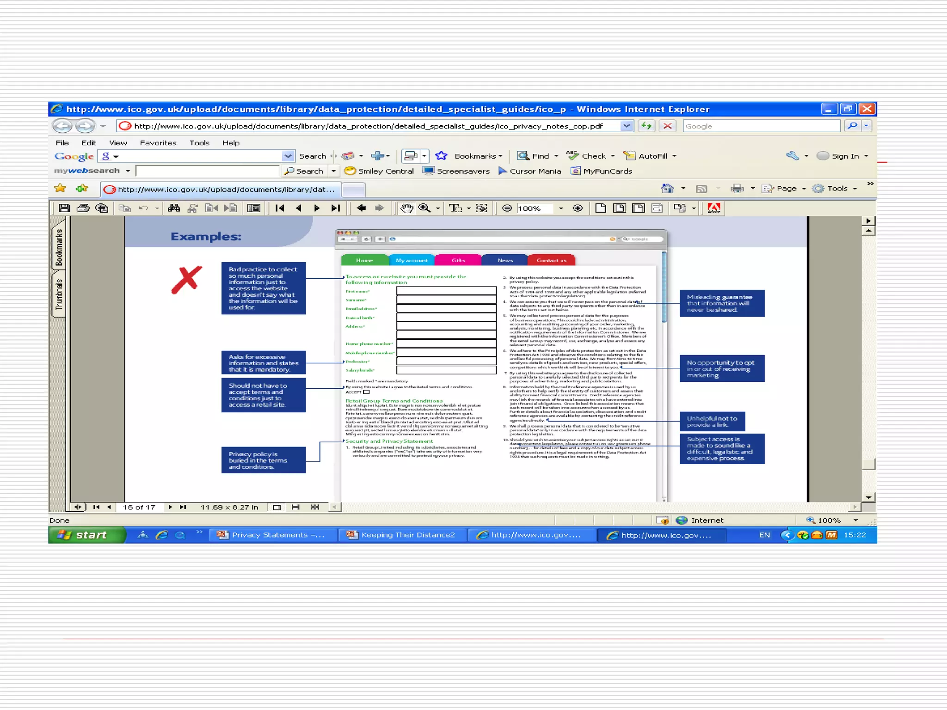Expand the address bar URL dropdown

pos(626,126)
